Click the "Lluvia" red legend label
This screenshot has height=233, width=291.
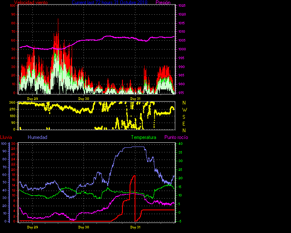(x=6, y=137)
